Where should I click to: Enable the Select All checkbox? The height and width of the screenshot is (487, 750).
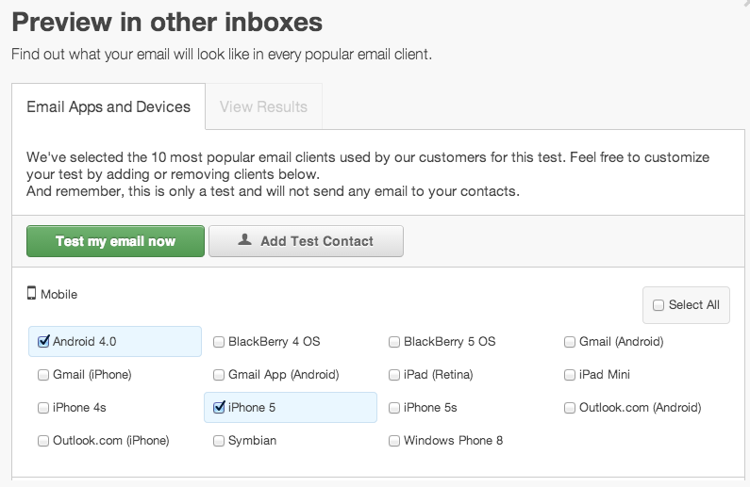pos(658,305)
